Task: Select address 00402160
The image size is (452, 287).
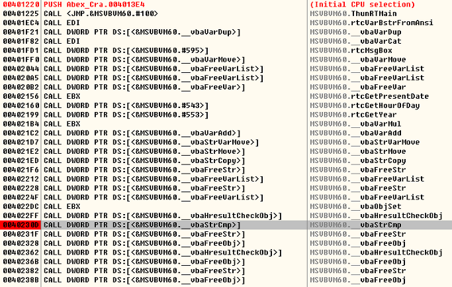Action: pos(21,105)
